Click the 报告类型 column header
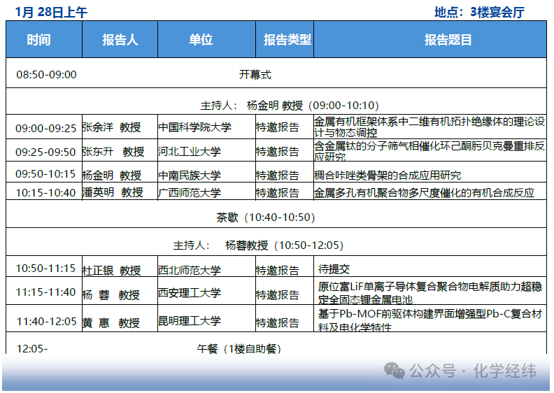 [x=287, y=40]
